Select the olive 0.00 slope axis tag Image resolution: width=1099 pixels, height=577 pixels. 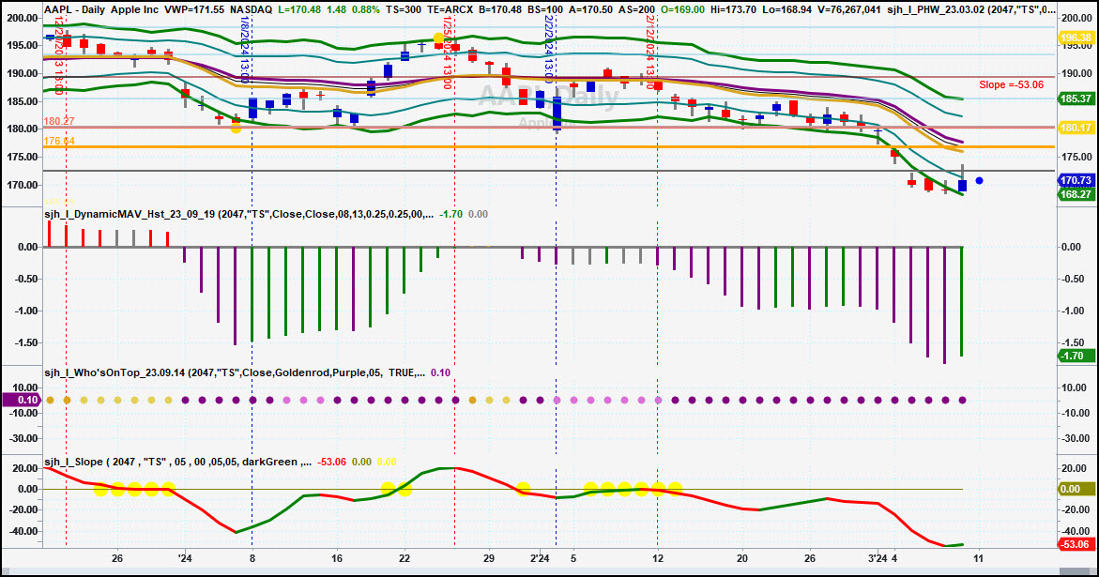[1076, 489]
